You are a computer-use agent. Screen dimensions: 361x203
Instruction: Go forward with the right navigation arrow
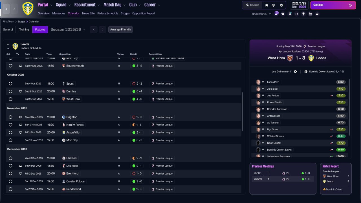click(x=14, y=9)
